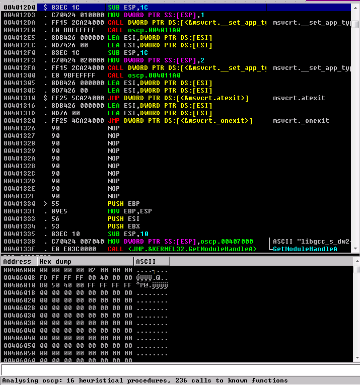Select dump row at address 00406028

pyautogui.click(x=177, y=308)
